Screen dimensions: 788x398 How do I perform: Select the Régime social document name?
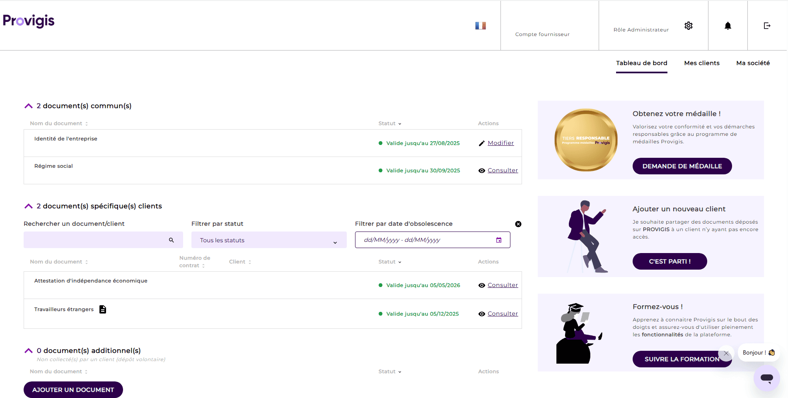(53, 166)
